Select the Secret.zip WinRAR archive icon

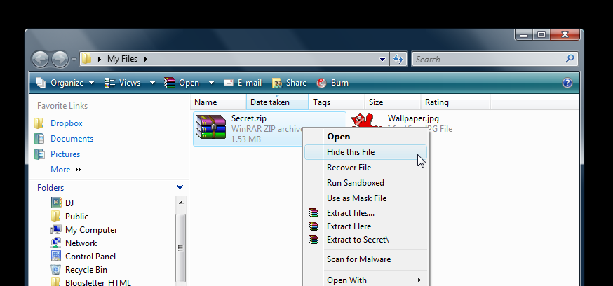211,127
